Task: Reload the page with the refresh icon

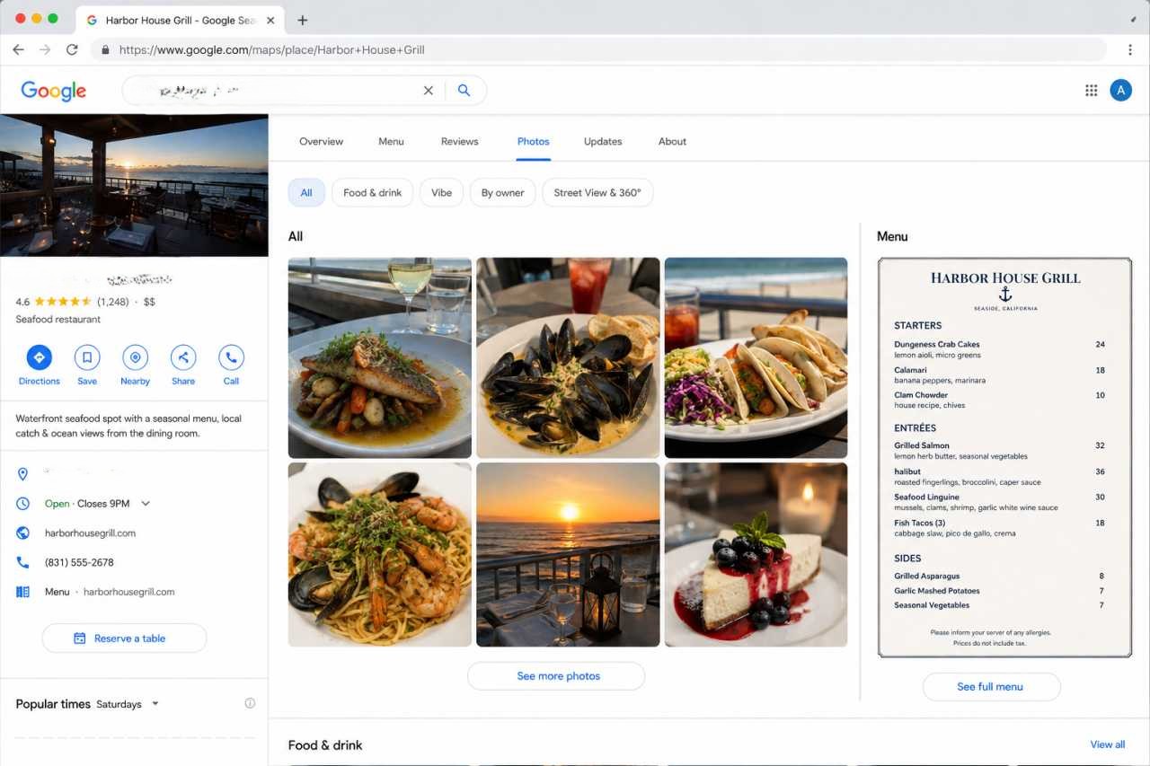Action: [72, 49]
